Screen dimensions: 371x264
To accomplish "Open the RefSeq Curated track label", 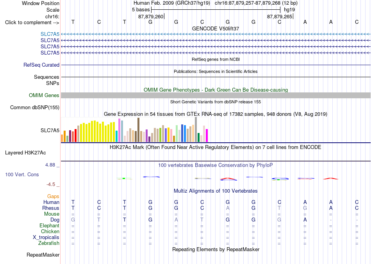I will pyautogui.click(x=41, y=65).
